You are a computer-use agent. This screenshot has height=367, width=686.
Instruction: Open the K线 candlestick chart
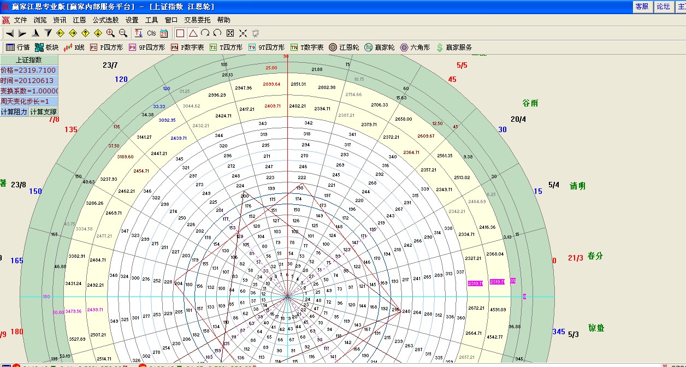(x=74, y=48)
